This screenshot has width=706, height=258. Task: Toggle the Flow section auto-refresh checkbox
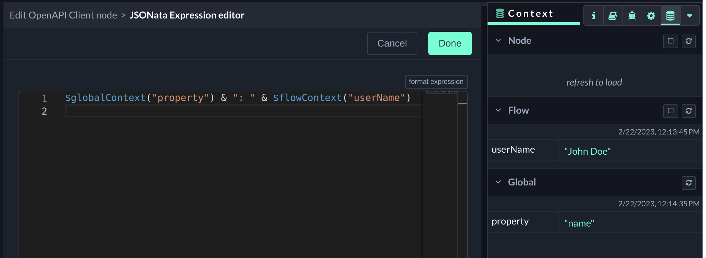click(670, 111)
